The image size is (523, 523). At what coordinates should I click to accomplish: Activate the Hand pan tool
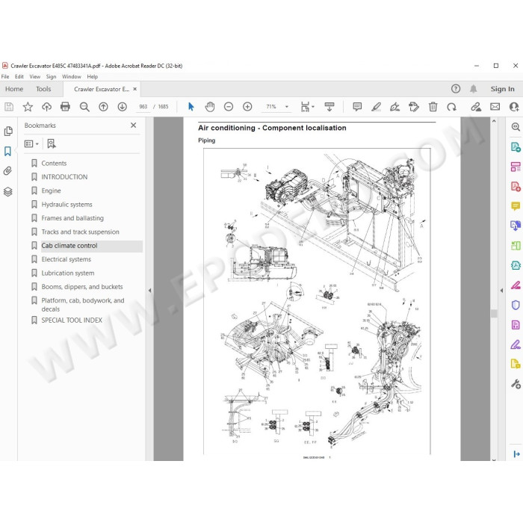click(x=210, y=107)
